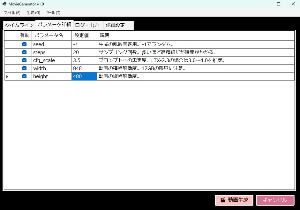Uncheck the seed parameter checkbox
The width and height of the screenshot is (300, 210).
tap(24, 44)
